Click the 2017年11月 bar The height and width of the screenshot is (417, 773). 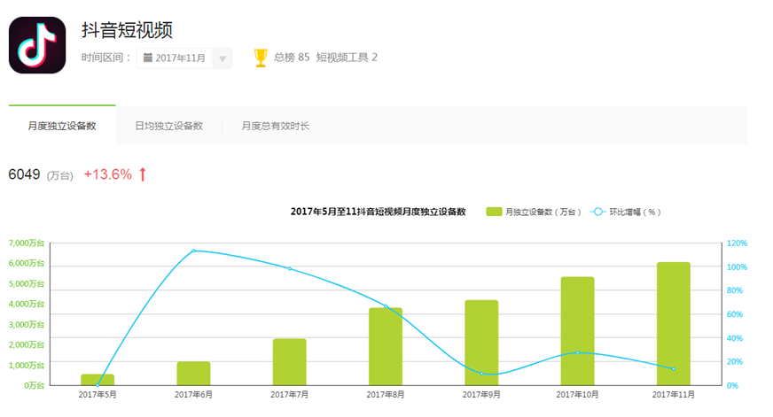pos(674,323)
